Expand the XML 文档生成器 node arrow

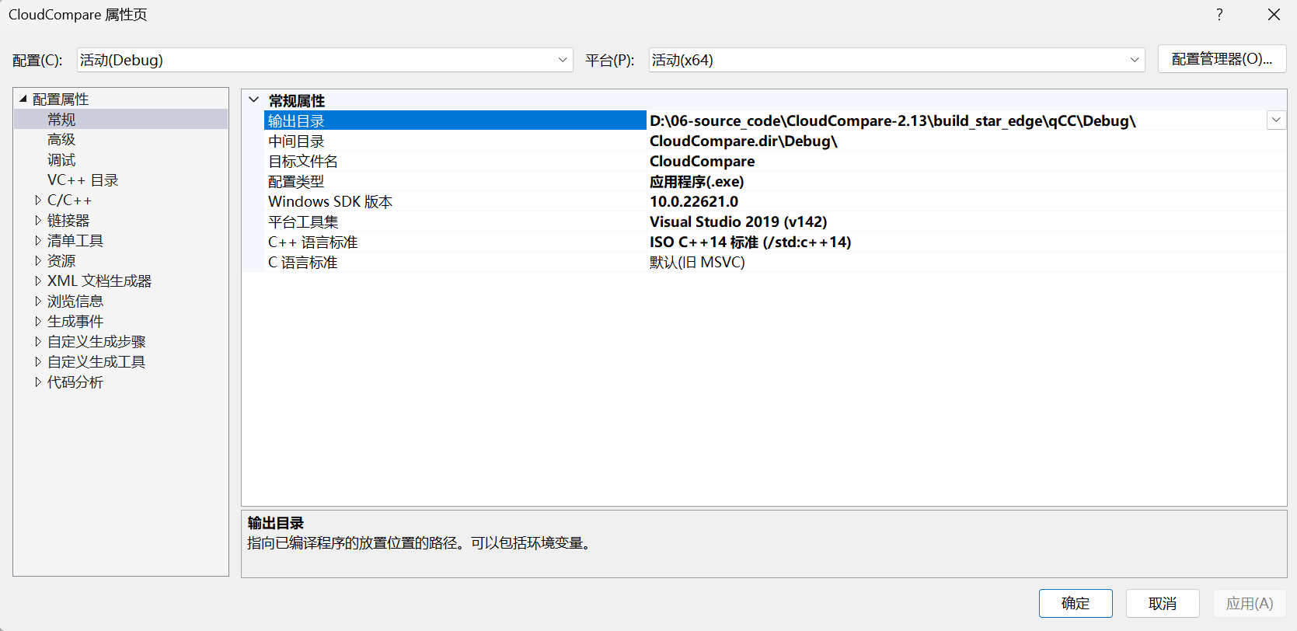(x=38, y=281)
